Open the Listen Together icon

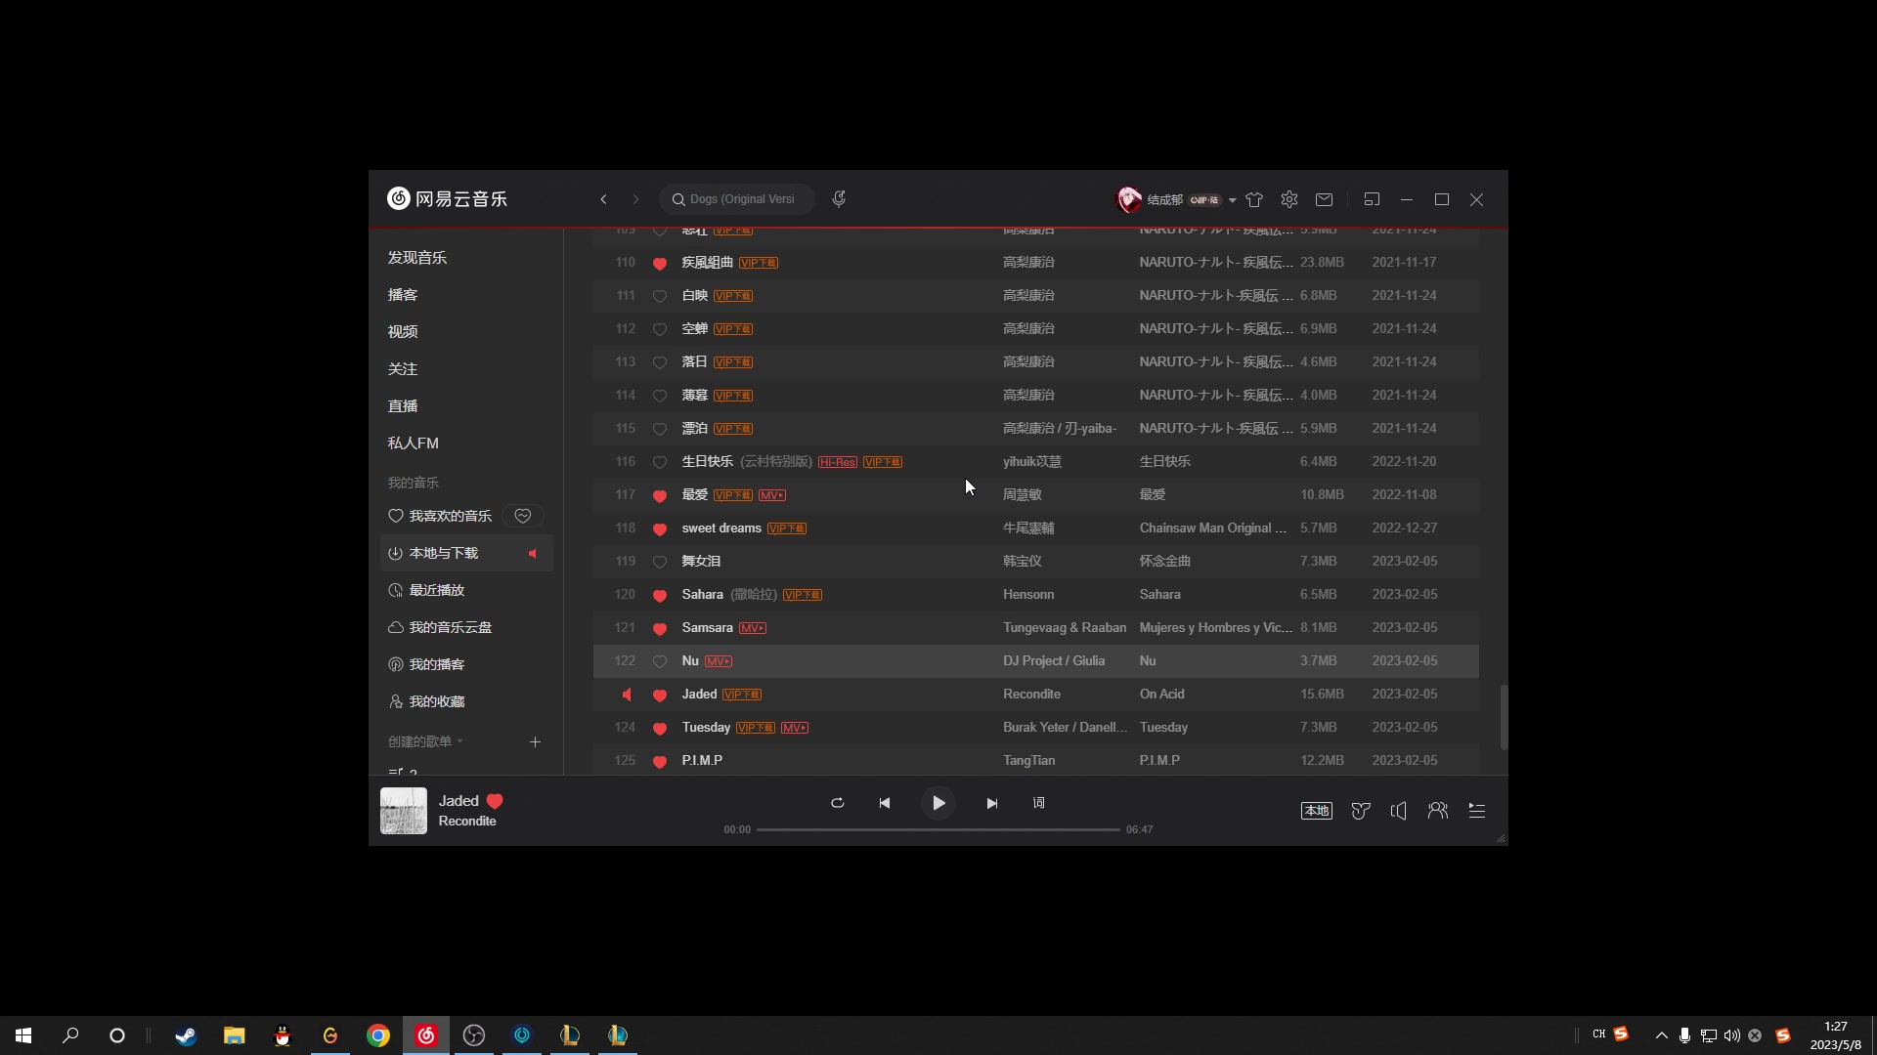coord(1437,811)
